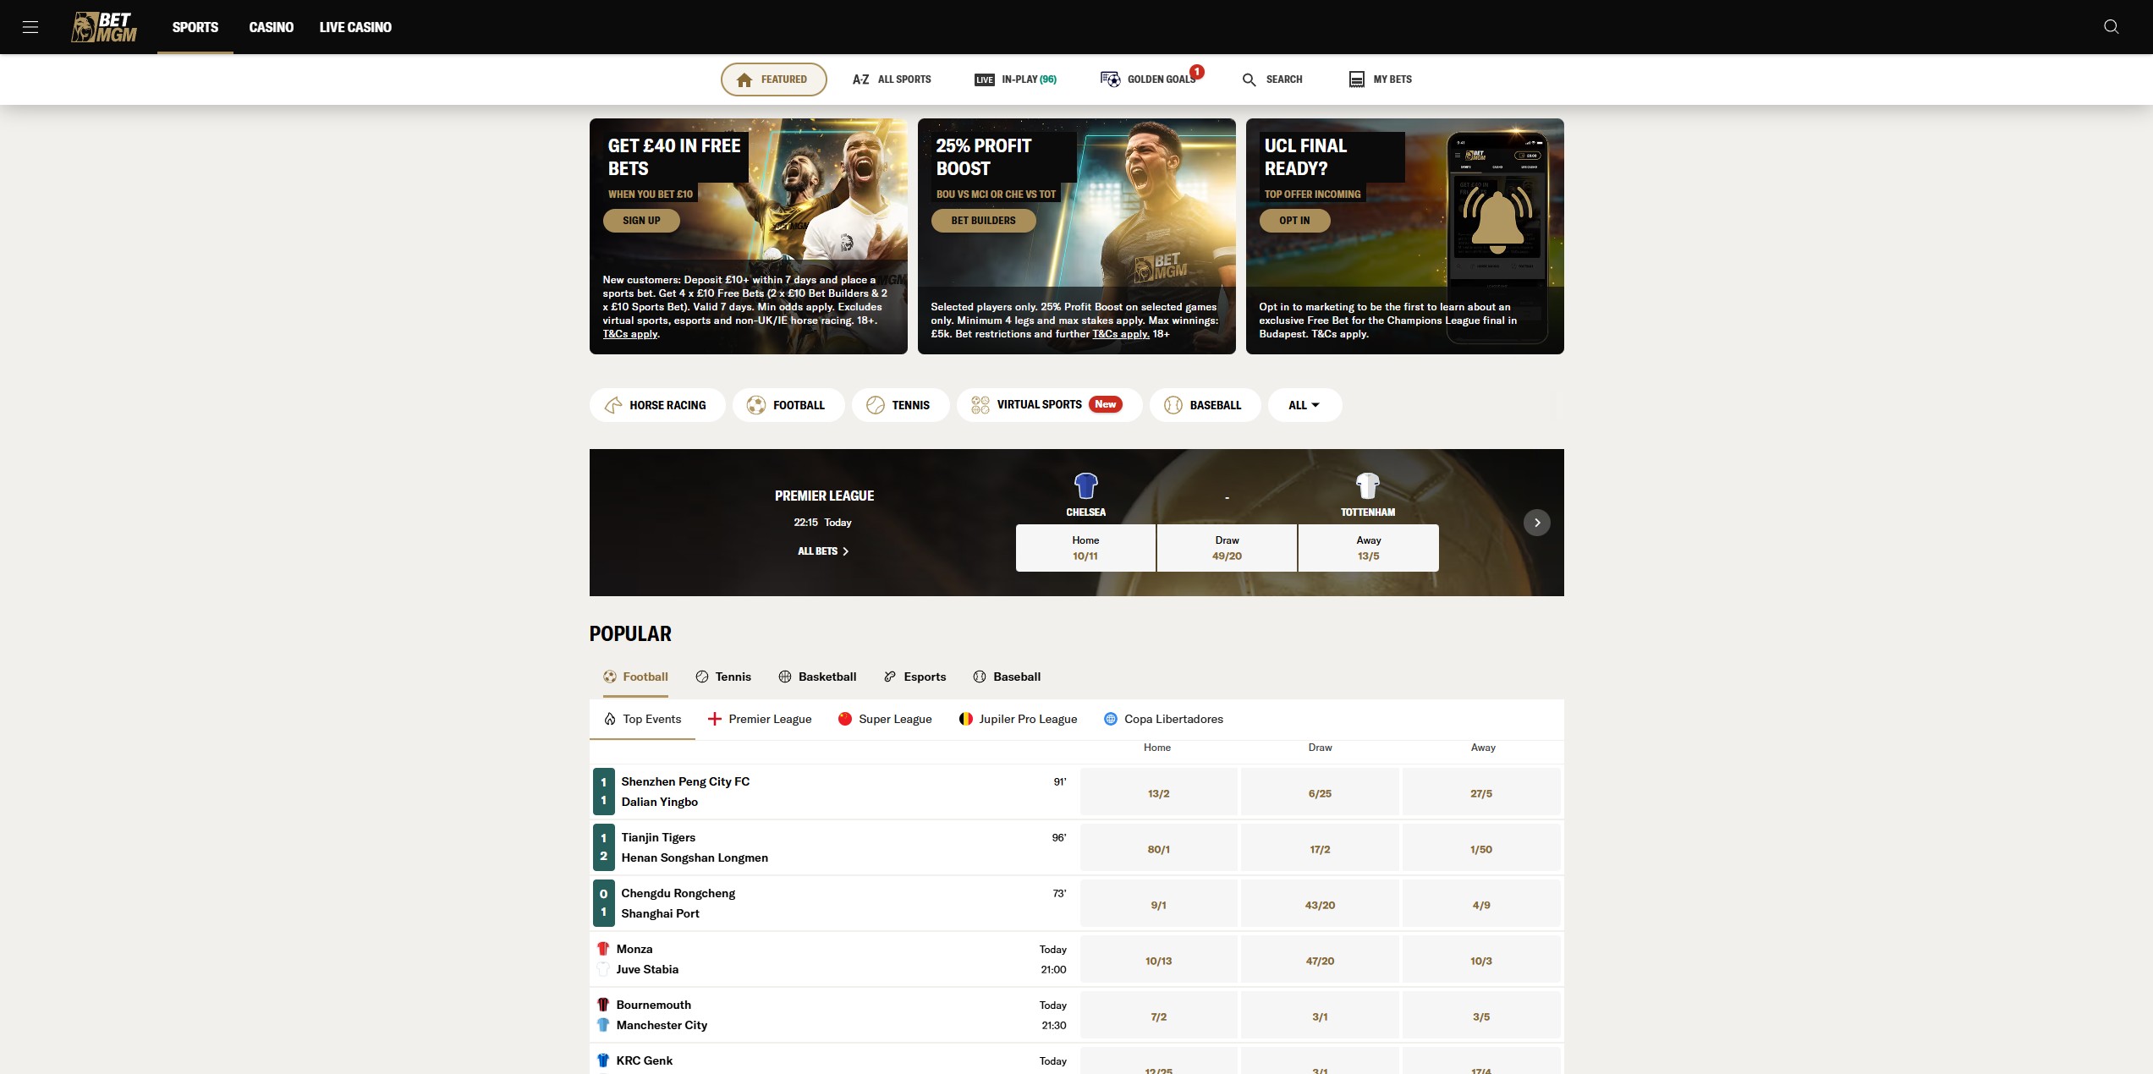2153x1074 pixels.
Task: Open All Bets for Premier League match
Action: [x=823, y=551]
